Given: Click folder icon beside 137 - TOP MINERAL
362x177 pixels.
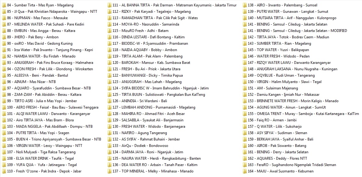Looking at the screenshot, I should [109, 171].
